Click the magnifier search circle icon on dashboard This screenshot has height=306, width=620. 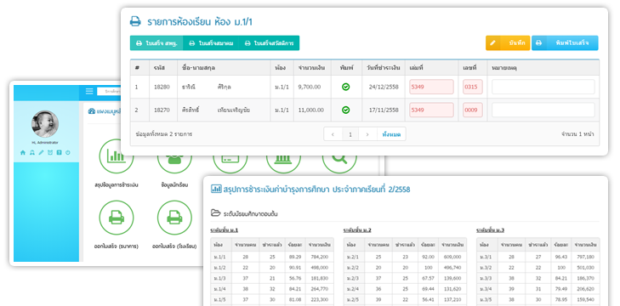click(x=339, y=163)
